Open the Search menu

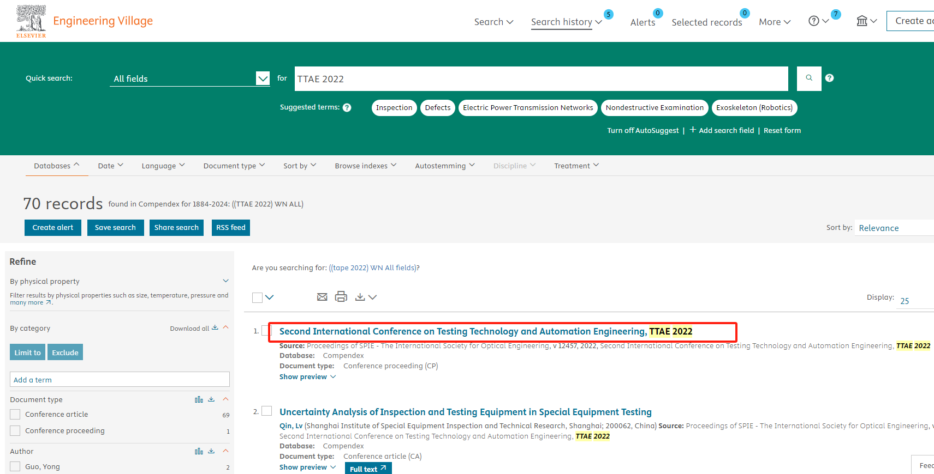(493, 22)
